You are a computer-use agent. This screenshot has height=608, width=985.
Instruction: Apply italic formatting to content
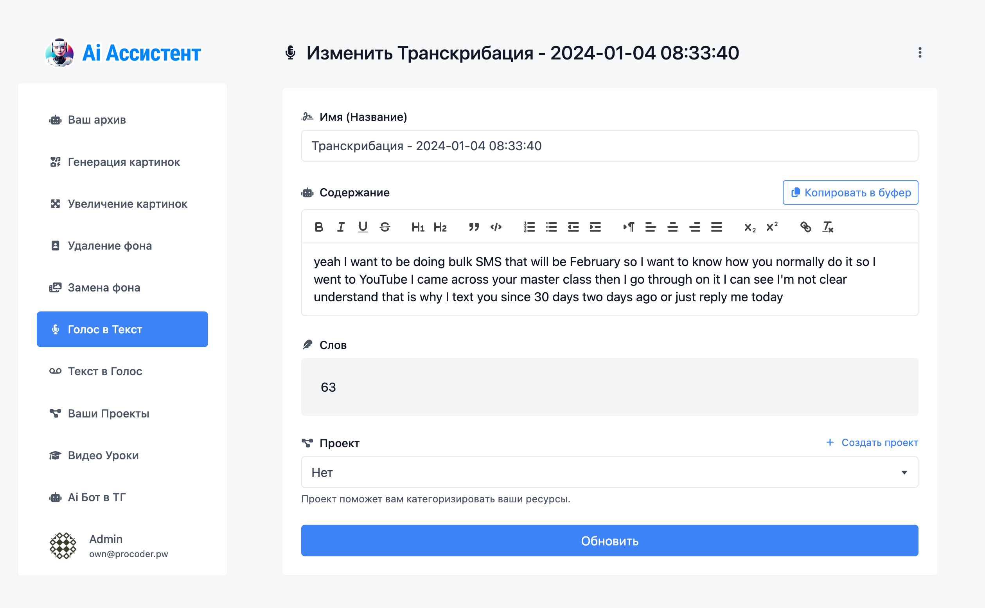tap(341, 227)
